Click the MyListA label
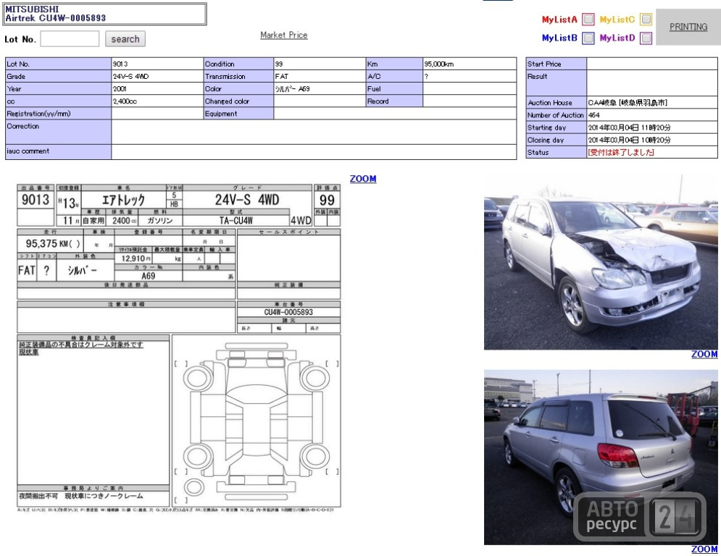 click(559, 20)
